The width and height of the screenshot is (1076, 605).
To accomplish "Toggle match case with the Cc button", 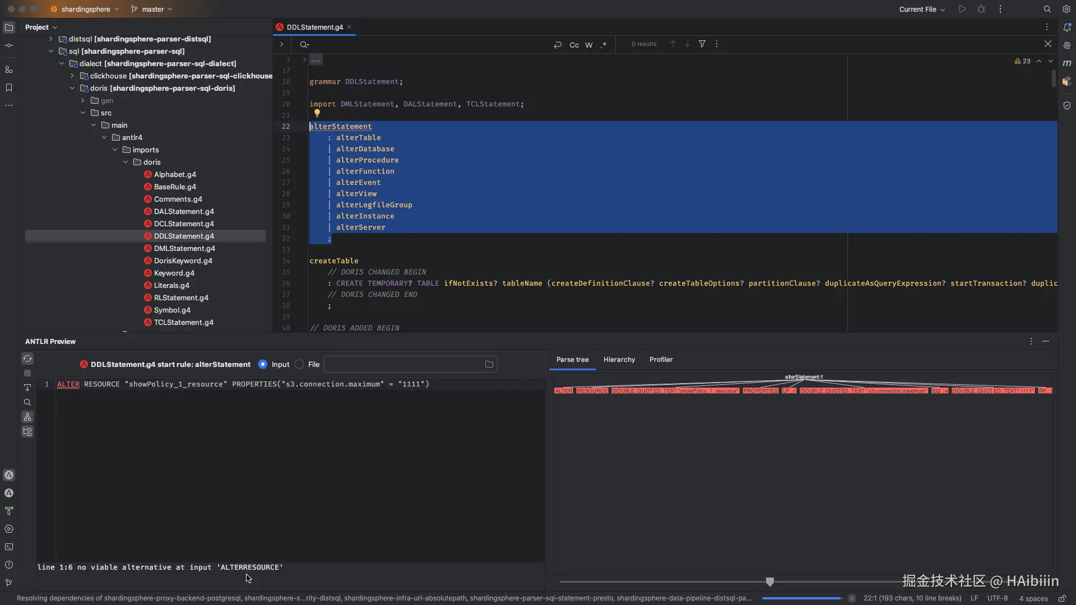I will pyautogui.click(x=574, y=45).
